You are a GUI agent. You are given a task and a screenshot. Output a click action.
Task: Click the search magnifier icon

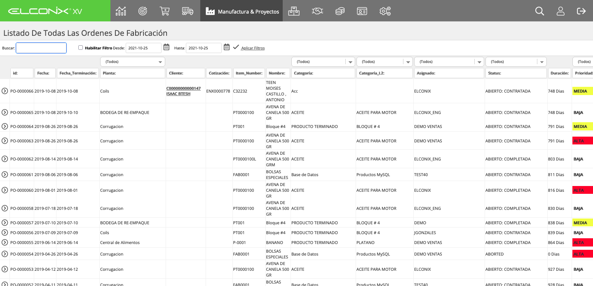[x=539, y=11]
